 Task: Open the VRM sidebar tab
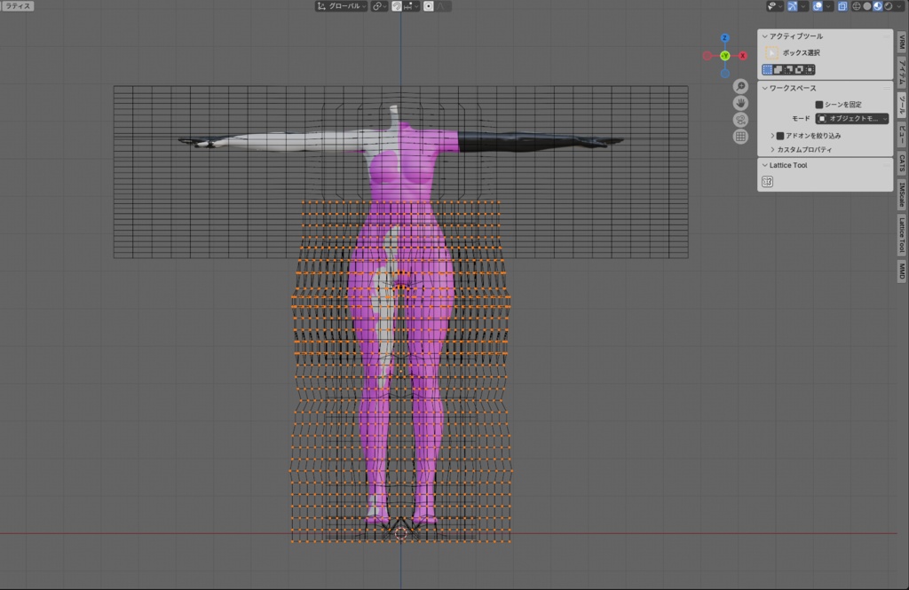902,41
